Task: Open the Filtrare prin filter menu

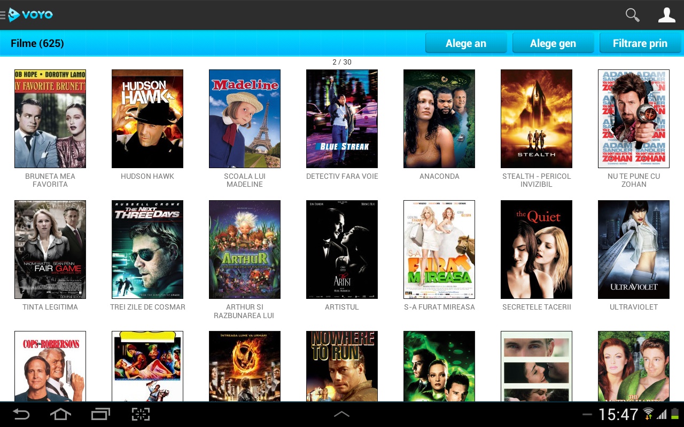Action: [640, 43]
